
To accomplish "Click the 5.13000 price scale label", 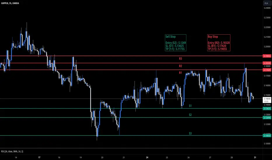I will coord(267,115).
